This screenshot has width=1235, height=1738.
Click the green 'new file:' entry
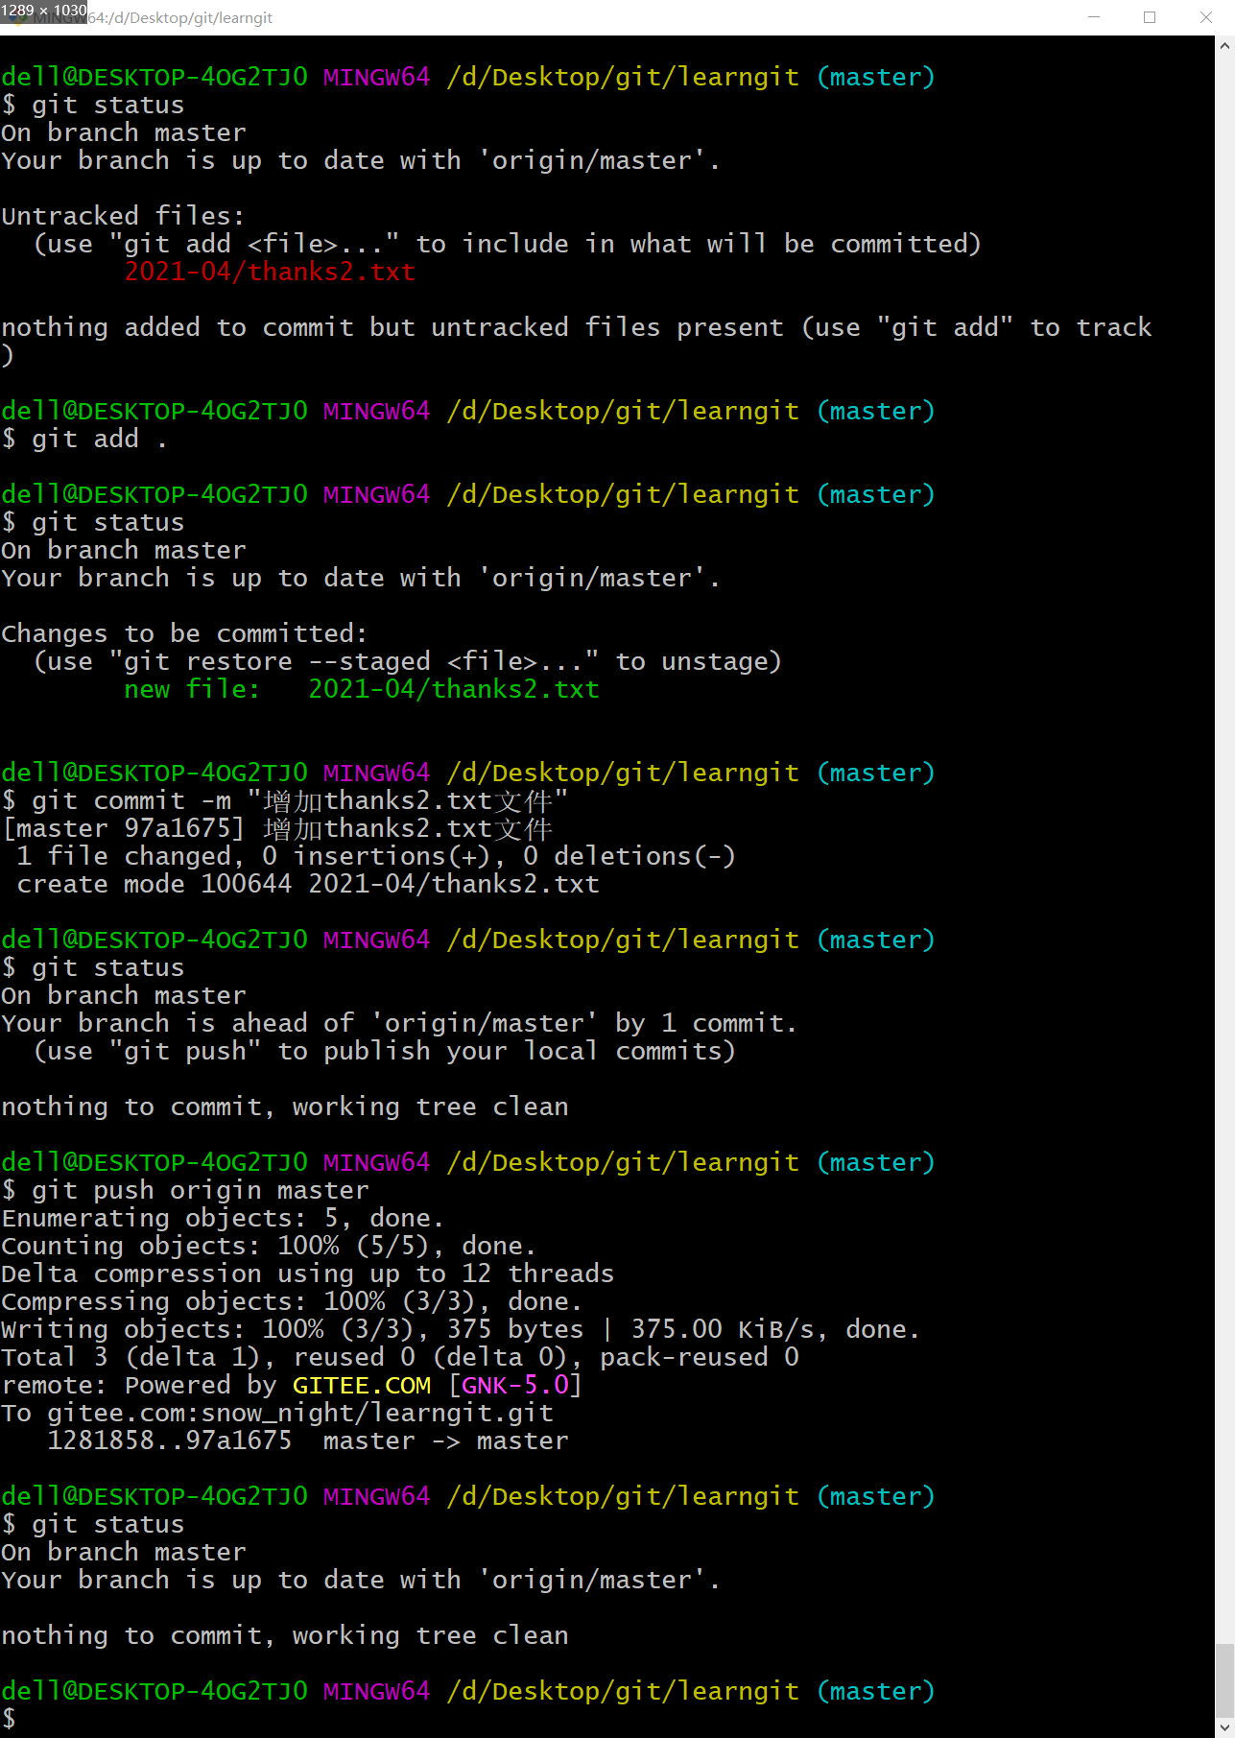click(x=362, y=689)
